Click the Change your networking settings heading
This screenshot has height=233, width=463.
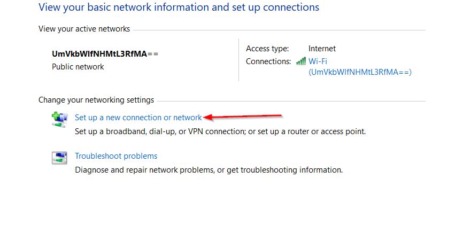click(x=96, y=100)
